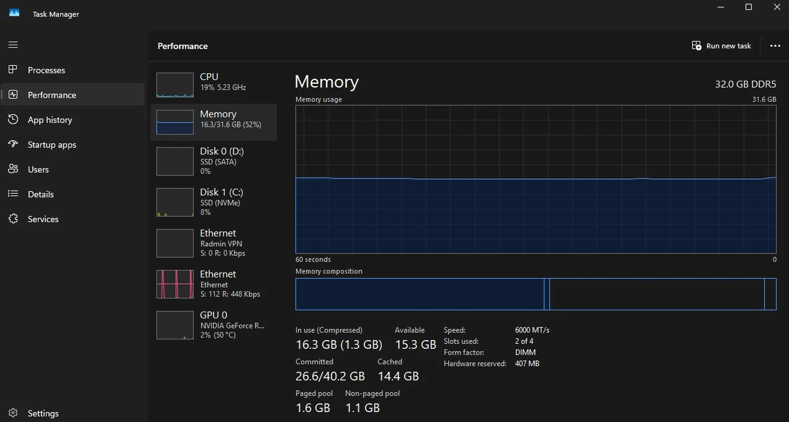Select the GPU 0 graph thumbnail

pyautogui.click(x=175, y=325)
